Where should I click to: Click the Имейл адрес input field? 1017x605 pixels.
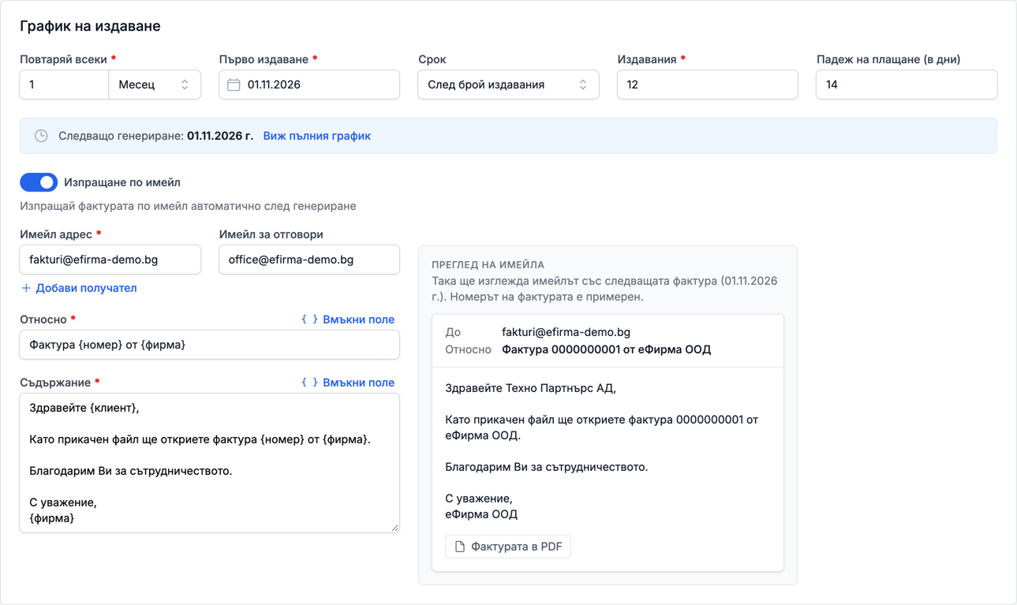(x=110, y=260)
